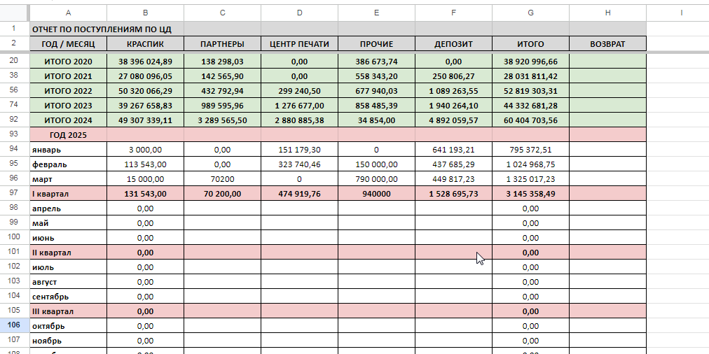Click the 'ДЕПОЗИТ' header cell
The height and width of the screenshot is (354, 709).
tap(453, 44)
